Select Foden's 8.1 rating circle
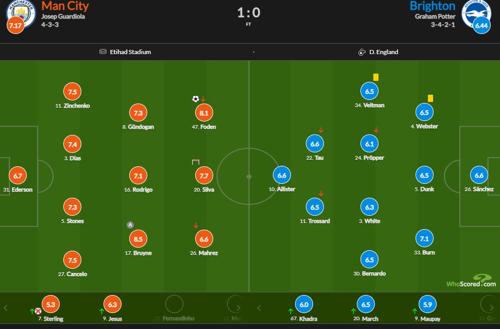This screenshot has height=329, width=500. pyautogui.click(x=204, y=113)
